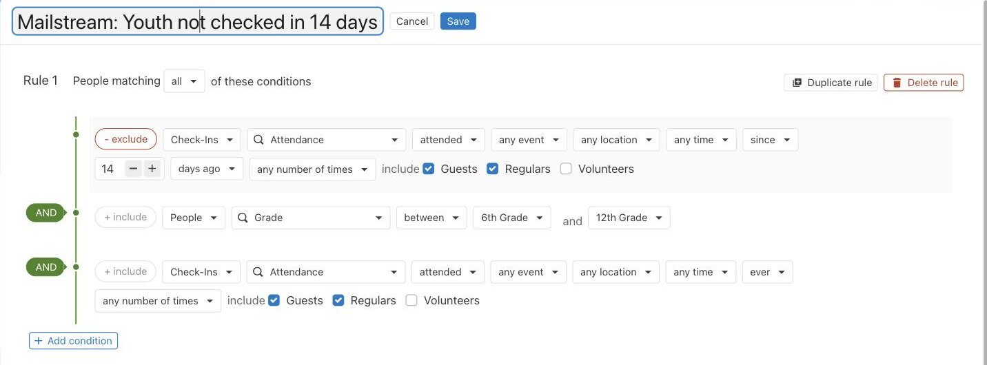Open the 'ever' dropdown in last condition
This screenshot has height=365, width=987.
[768, 272]
